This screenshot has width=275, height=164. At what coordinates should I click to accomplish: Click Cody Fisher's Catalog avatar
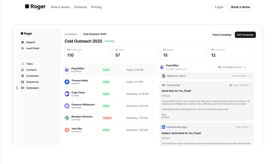pyautogui.click(x=67, y=94)
